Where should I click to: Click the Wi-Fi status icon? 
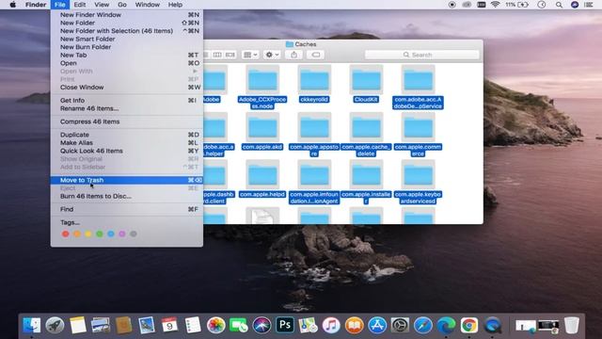[x=496, y=5]
